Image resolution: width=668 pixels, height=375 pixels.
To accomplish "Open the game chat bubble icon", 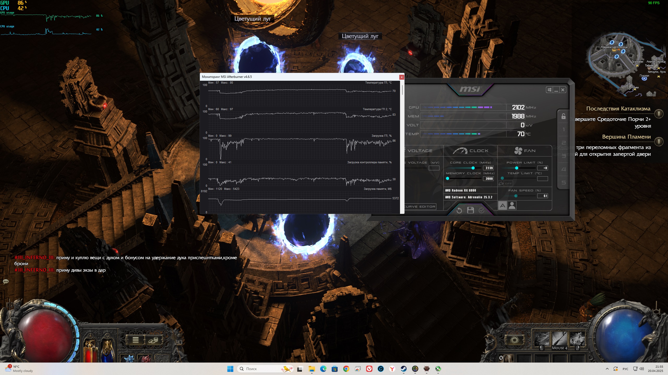I will point(6,282).
